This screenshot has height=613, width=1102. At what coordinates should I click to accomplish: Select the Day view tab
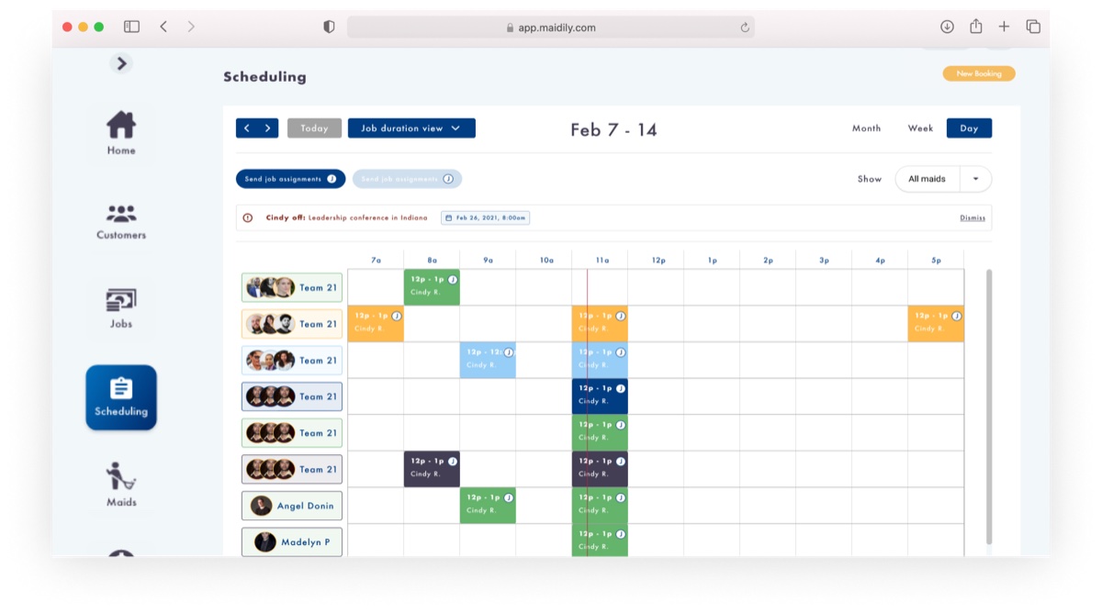pos(969,128)
